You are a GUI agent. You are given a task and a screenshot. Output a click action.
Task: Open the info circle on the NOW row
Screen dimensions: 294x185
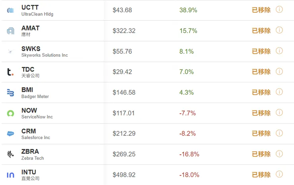(279, 113)
